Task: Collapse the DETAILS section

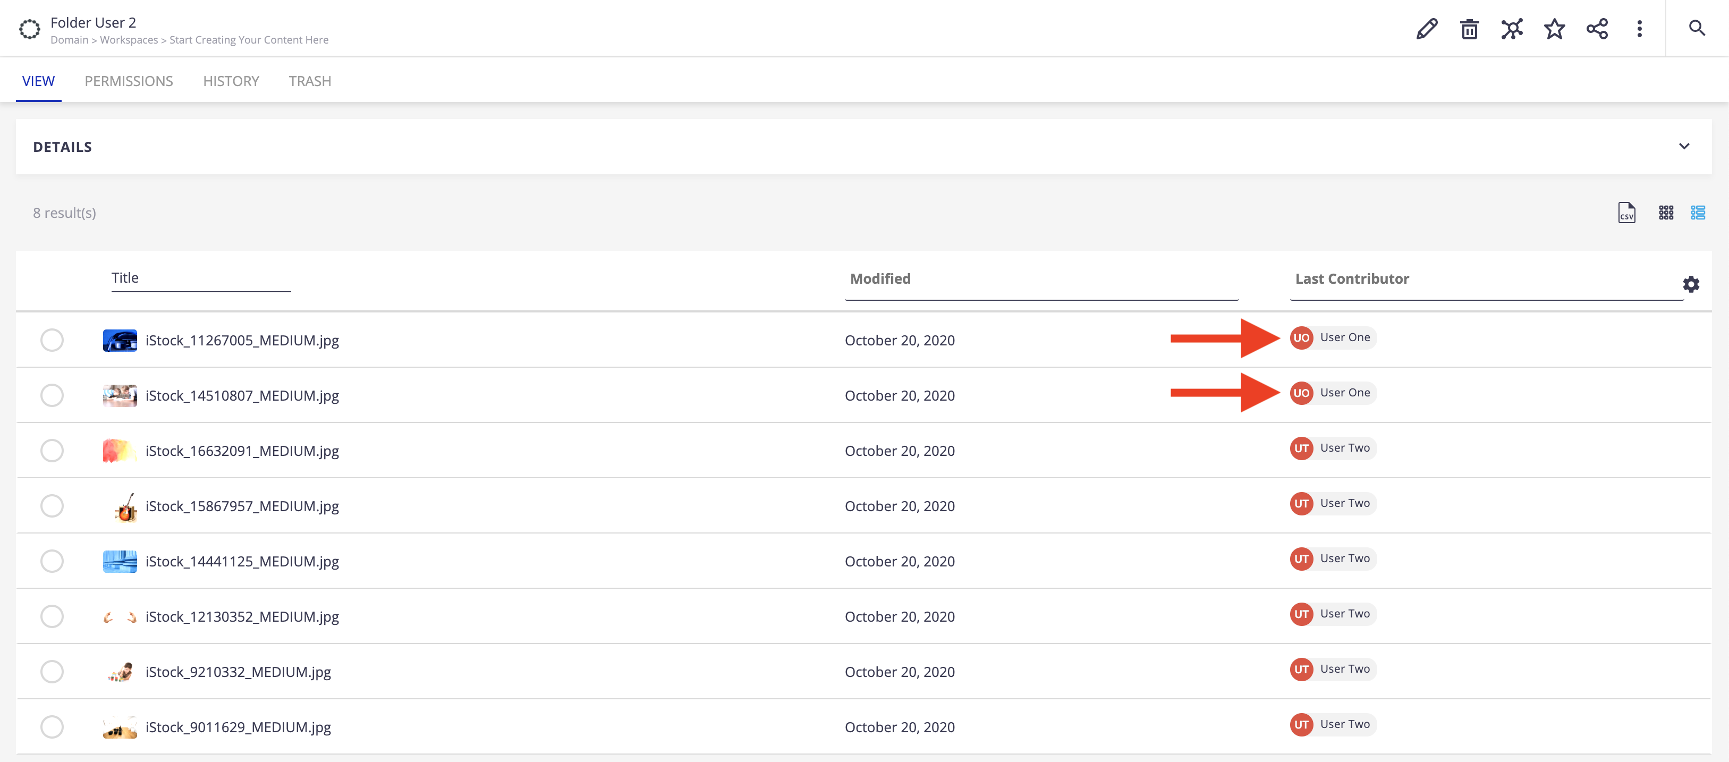Action: coord(1684,146)
